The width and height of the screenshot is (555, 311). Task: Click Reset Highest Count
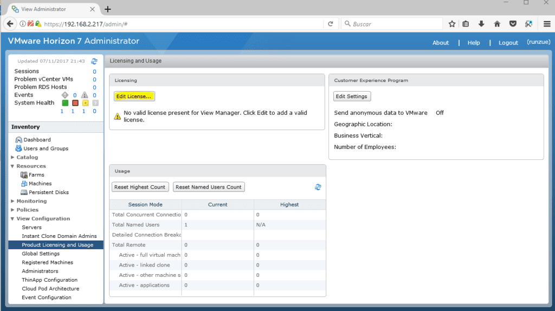pos(140,187)
